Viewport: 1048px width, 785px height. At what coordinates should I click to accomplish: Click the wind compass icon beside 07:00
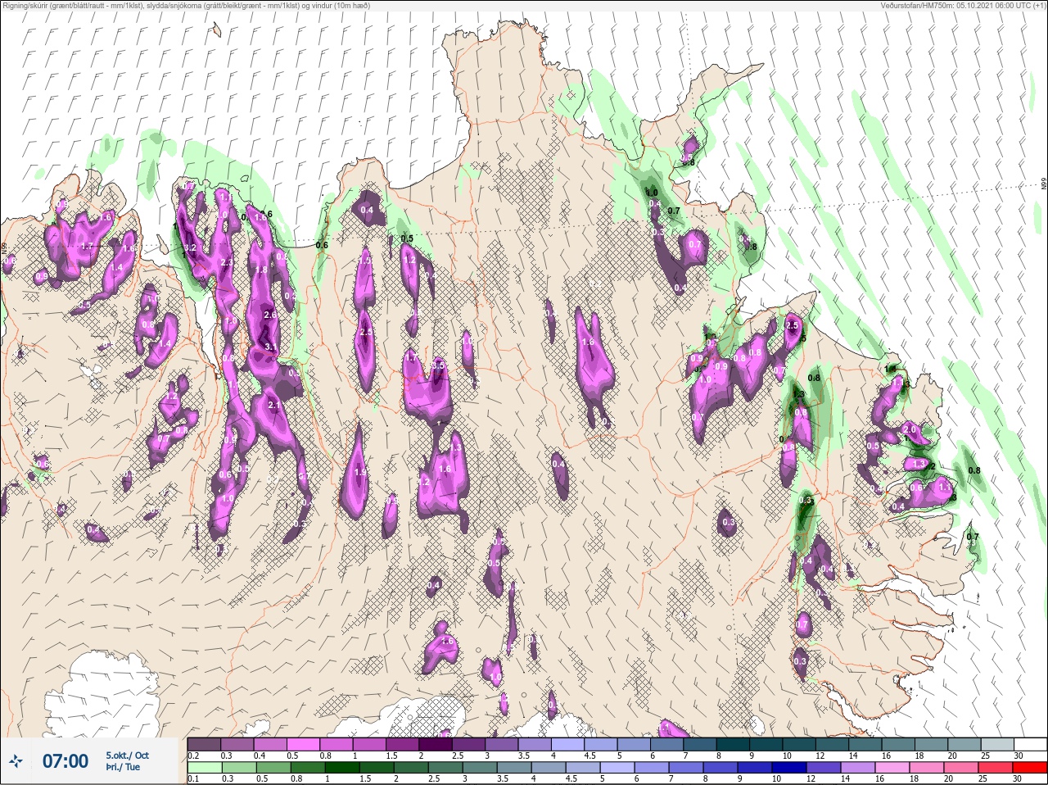tap(16, 761)
